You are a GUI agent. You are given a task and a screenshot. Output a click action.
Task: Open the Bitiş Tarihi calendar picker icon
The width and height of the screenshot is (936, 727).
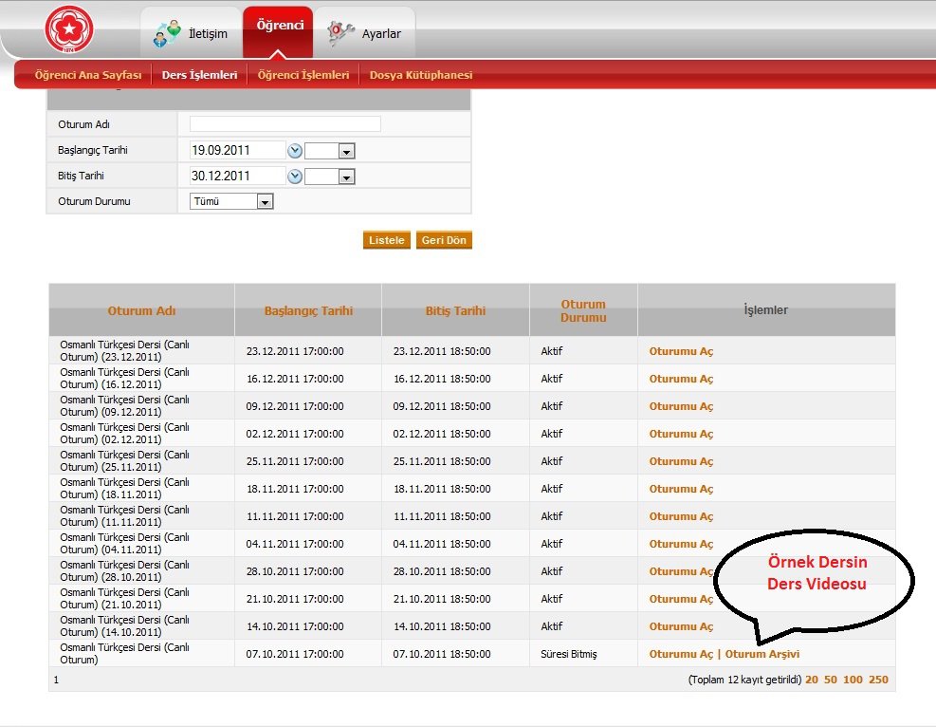[x=295, y=177]
